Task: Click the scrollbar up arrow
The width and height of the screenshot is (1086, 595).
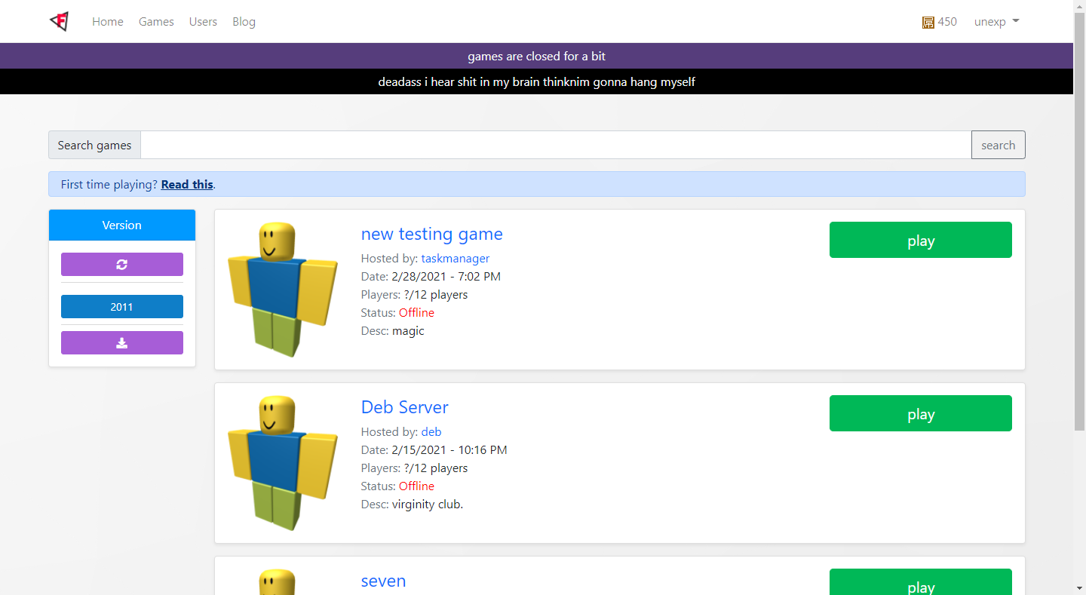Action: [1079, 6]
